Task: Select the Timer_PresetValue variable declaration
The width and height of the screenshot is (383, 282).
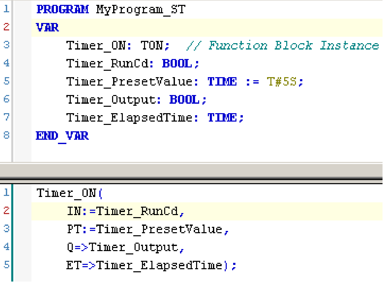Action: (129, 82)
